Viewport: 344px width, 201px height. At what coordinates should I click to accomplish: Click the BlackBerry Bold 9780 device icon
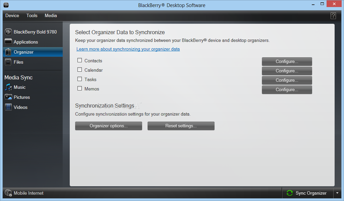(8, 32)
